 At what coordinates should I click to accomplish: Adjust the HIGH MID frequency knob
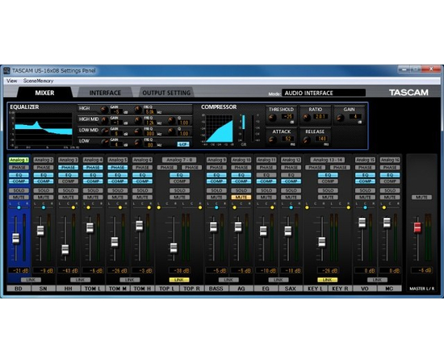pos(138,120)
